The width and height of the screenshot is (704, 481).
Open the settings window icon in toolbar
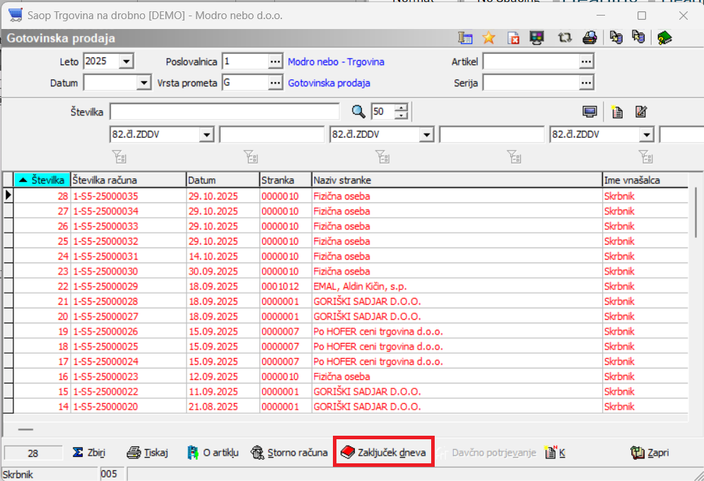tap(465, 38)
